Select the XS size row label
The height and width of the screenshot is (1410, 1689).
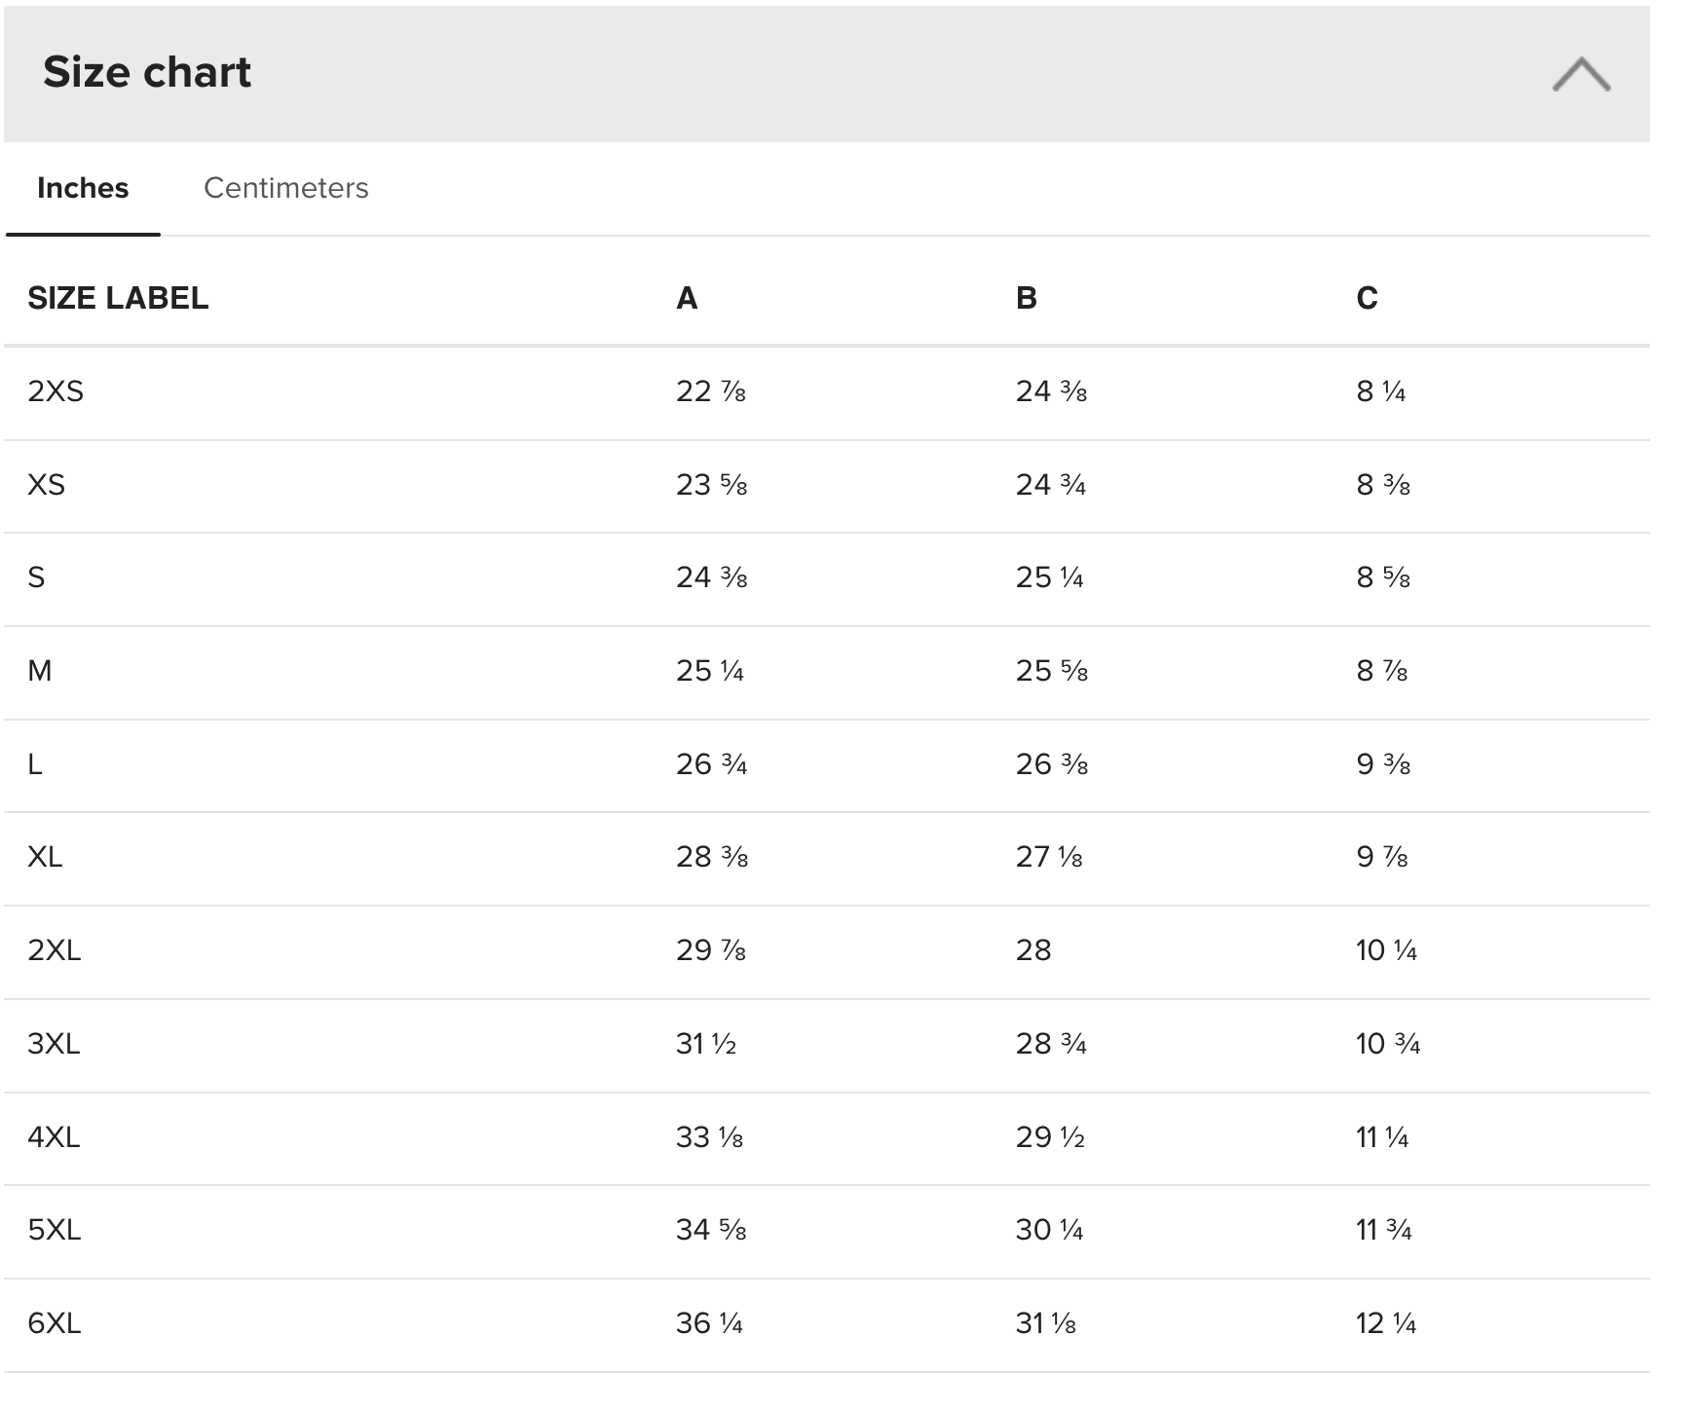[46, 485]
